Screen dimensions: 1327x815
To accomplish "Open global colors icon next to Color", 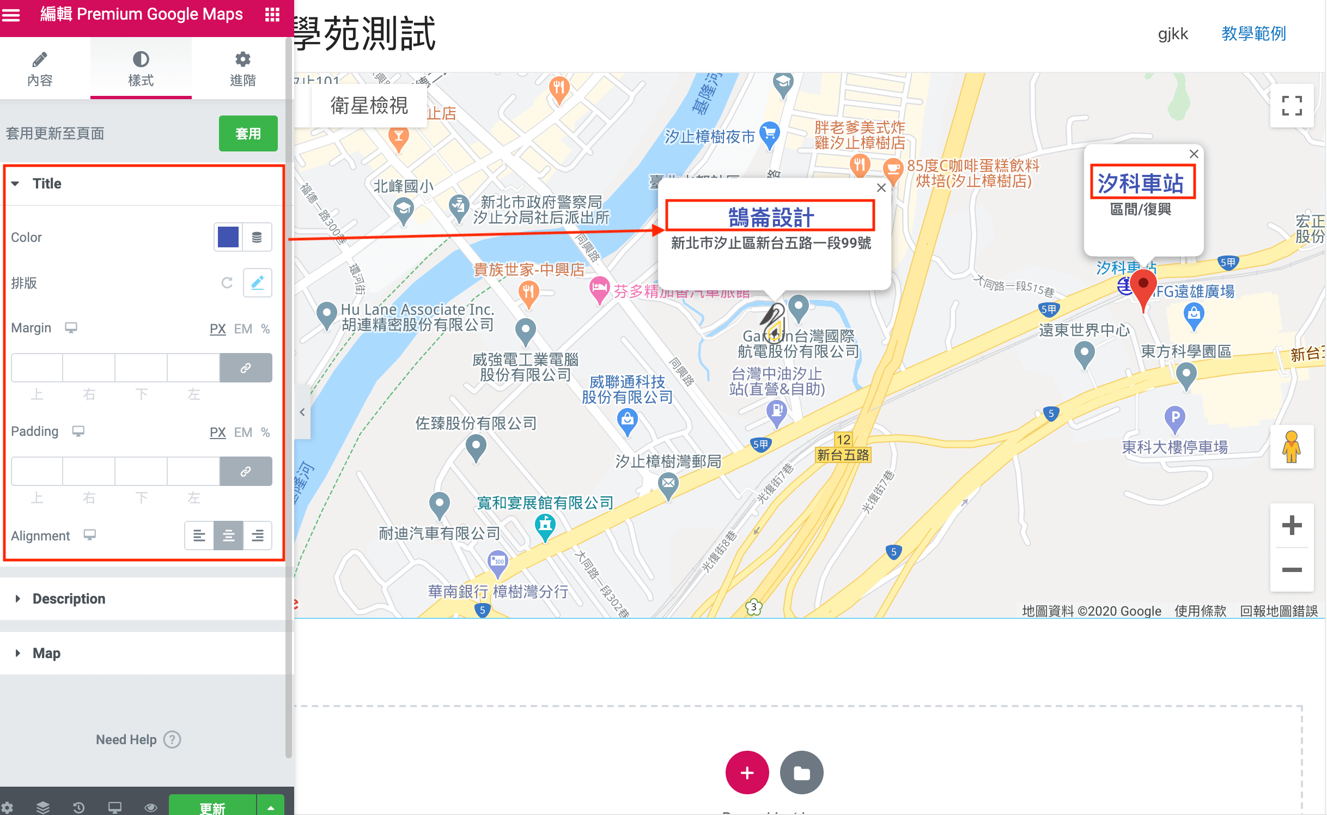I will point(257,237).
